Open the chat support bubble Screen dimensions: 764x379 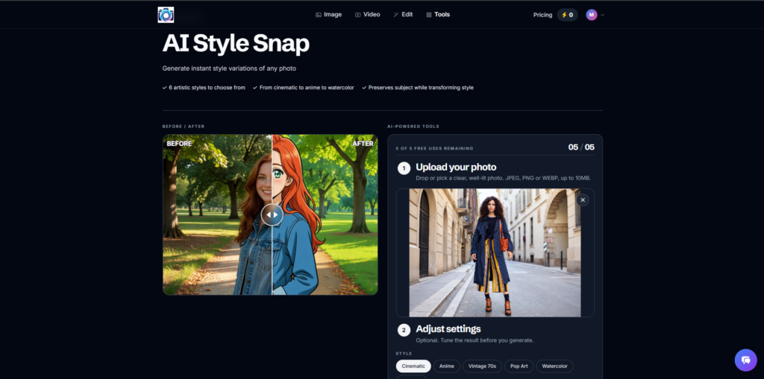(745, 360)
